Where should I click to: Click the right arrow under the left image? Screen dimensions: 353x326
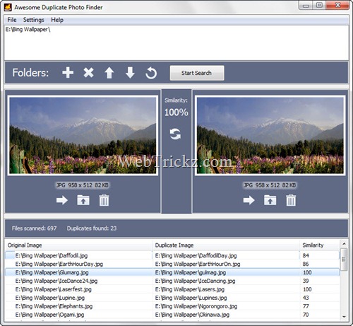[x=62, y=200]
